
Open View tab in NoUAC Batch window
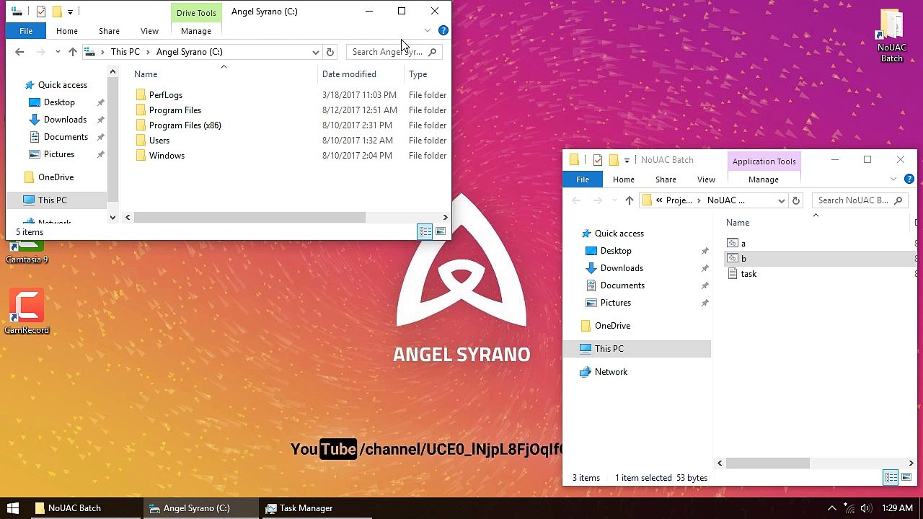tap(706, 179)
